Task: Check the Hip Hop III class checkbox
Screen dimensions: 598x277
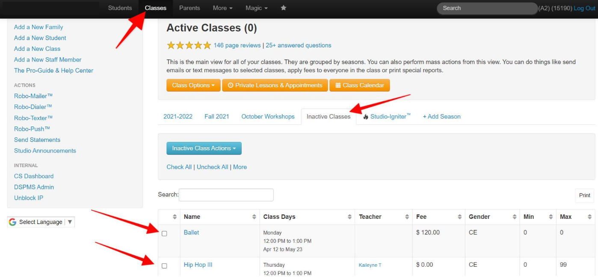Action: pyautogui.click(x=164, y=266)
